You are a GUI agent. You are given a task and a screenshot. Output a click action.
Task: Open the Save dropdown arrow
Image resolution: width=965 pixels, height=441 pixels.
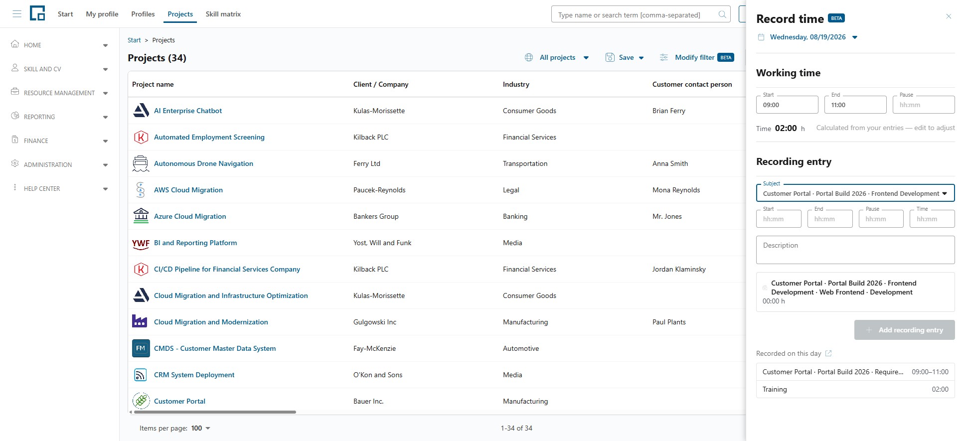(x=641, y=58)
